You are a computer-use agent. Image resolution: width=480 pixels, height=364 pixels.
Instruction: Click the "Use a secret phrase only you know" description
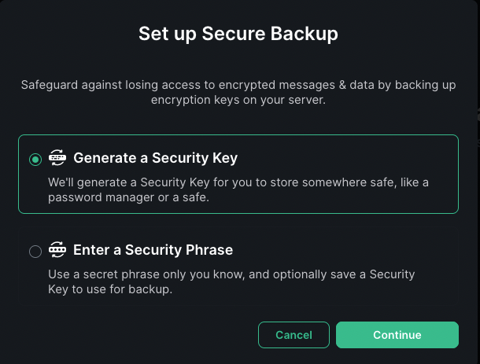click(231, 274)
